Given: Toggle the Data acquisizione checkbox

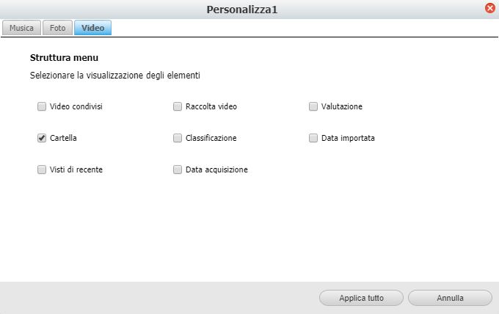Looking at the screenshot, I should tap(178, 169).
